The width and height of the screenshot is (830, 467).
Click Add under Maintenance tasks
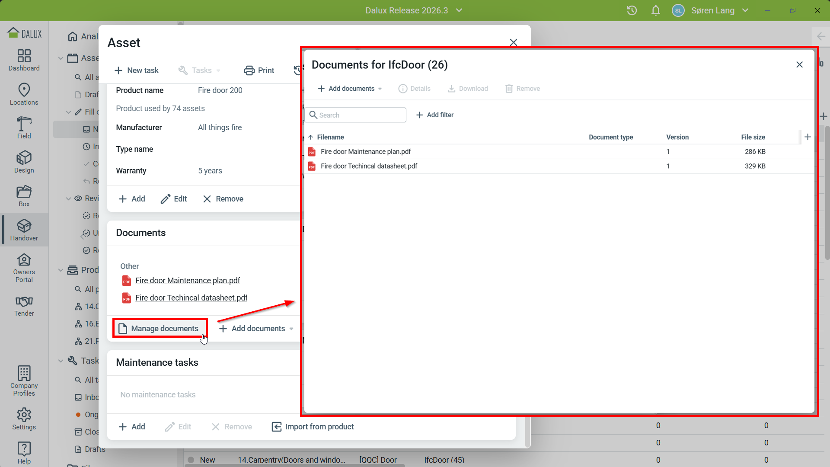pyautogui.click(x=132, y=427)
